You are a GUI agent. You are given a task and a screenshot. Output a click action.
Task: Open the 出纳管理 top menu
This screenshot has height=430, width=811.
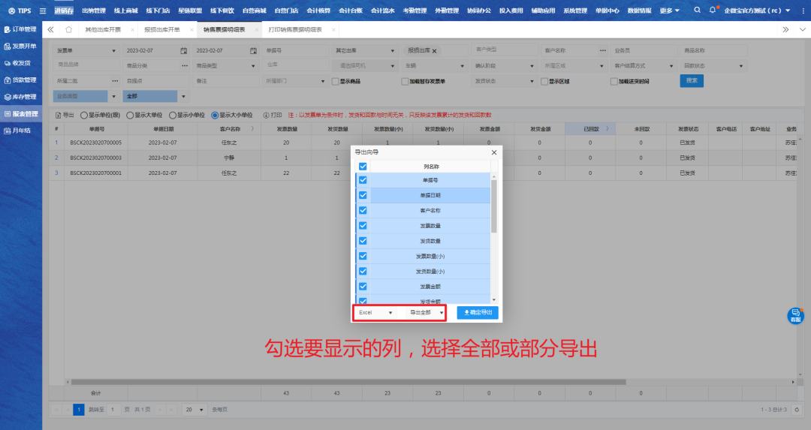tap(94, 11)
